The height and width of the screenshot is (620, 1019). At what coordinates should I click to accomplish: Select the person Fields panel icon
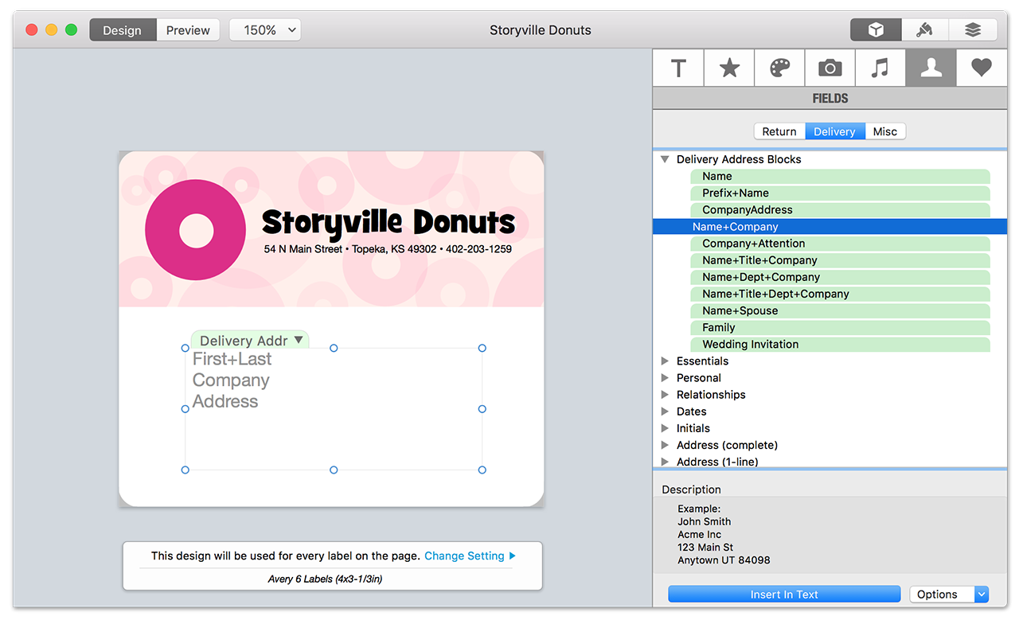[x=931, y=68]
